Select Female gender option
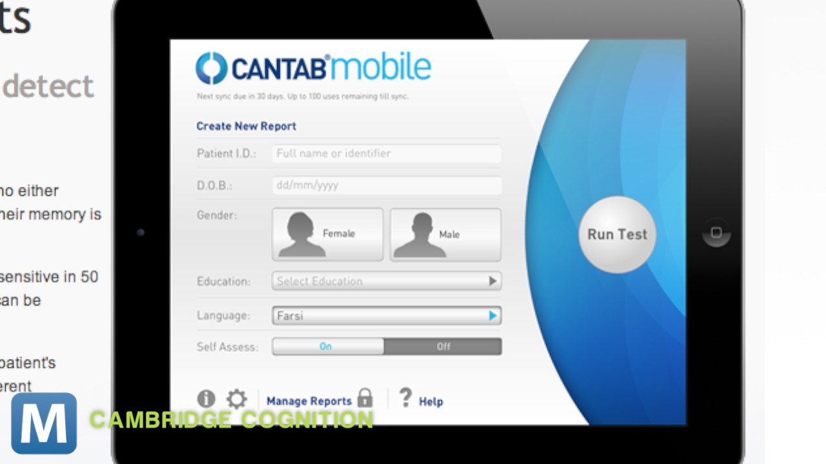826x464 pixels. [328, 235]
